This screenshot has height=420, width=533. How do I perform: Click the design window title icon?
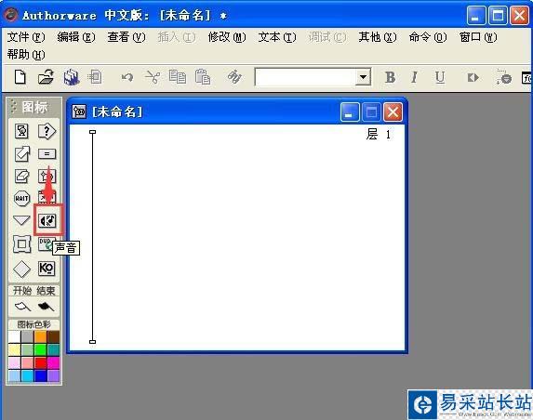pyautogui.click(x=79, y=112)
